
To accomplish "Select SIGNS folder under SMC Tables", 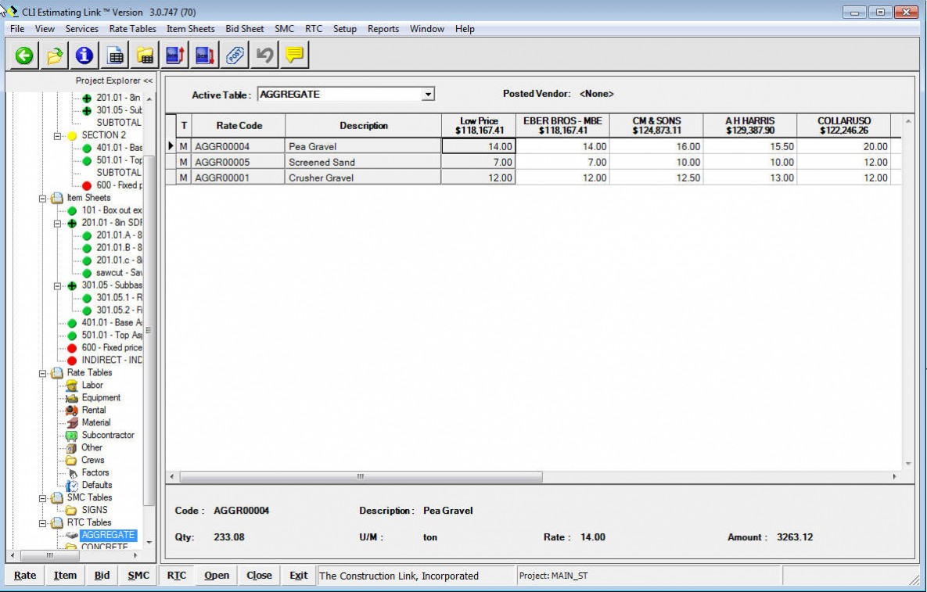I will 95,510.
